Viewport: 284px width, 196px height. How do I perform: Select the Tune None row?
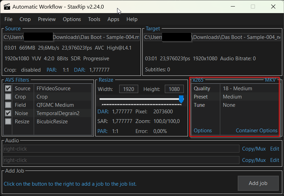point(235,105)
